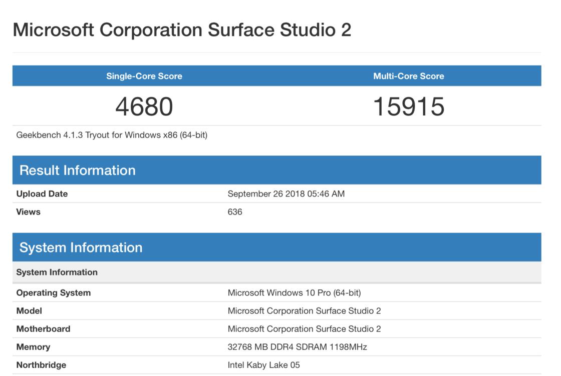Click the Intel Kaby Lake 05 Northbridge value

pos(263,364)
